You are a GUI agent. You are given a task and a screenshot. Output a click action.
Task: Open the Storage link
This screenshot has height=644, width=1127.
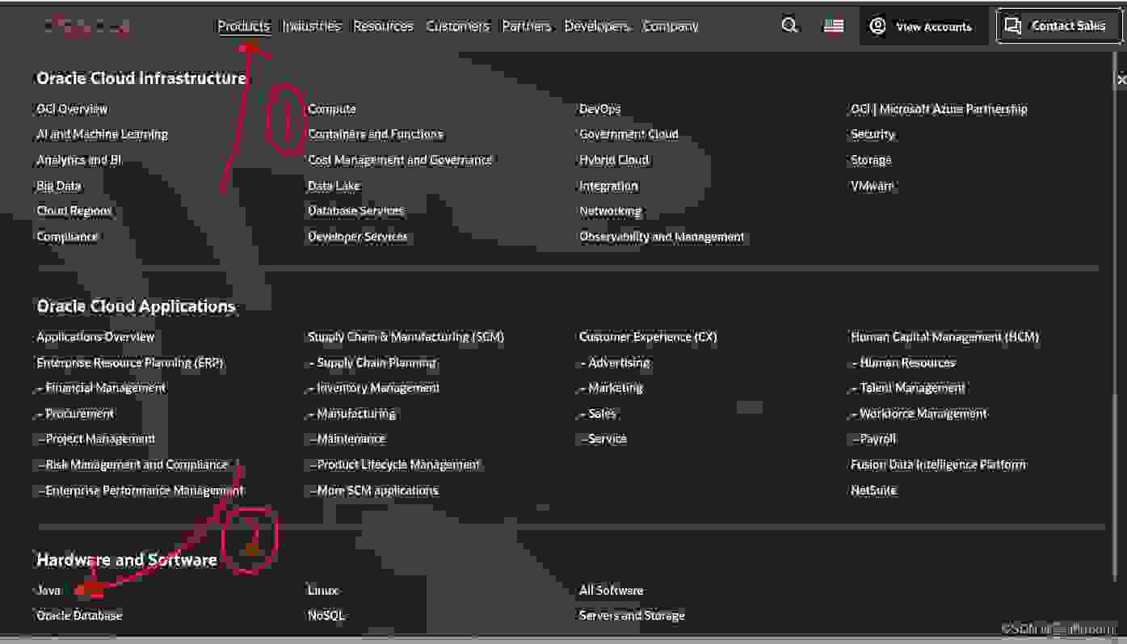871,160
